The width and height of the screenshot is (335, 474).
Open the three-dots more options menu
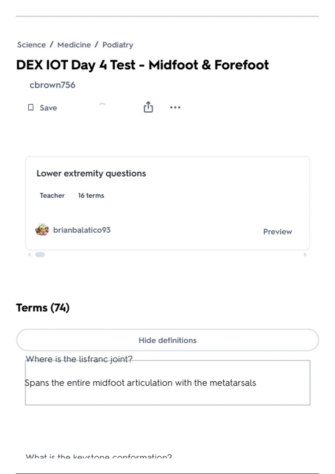pos(175,107)
